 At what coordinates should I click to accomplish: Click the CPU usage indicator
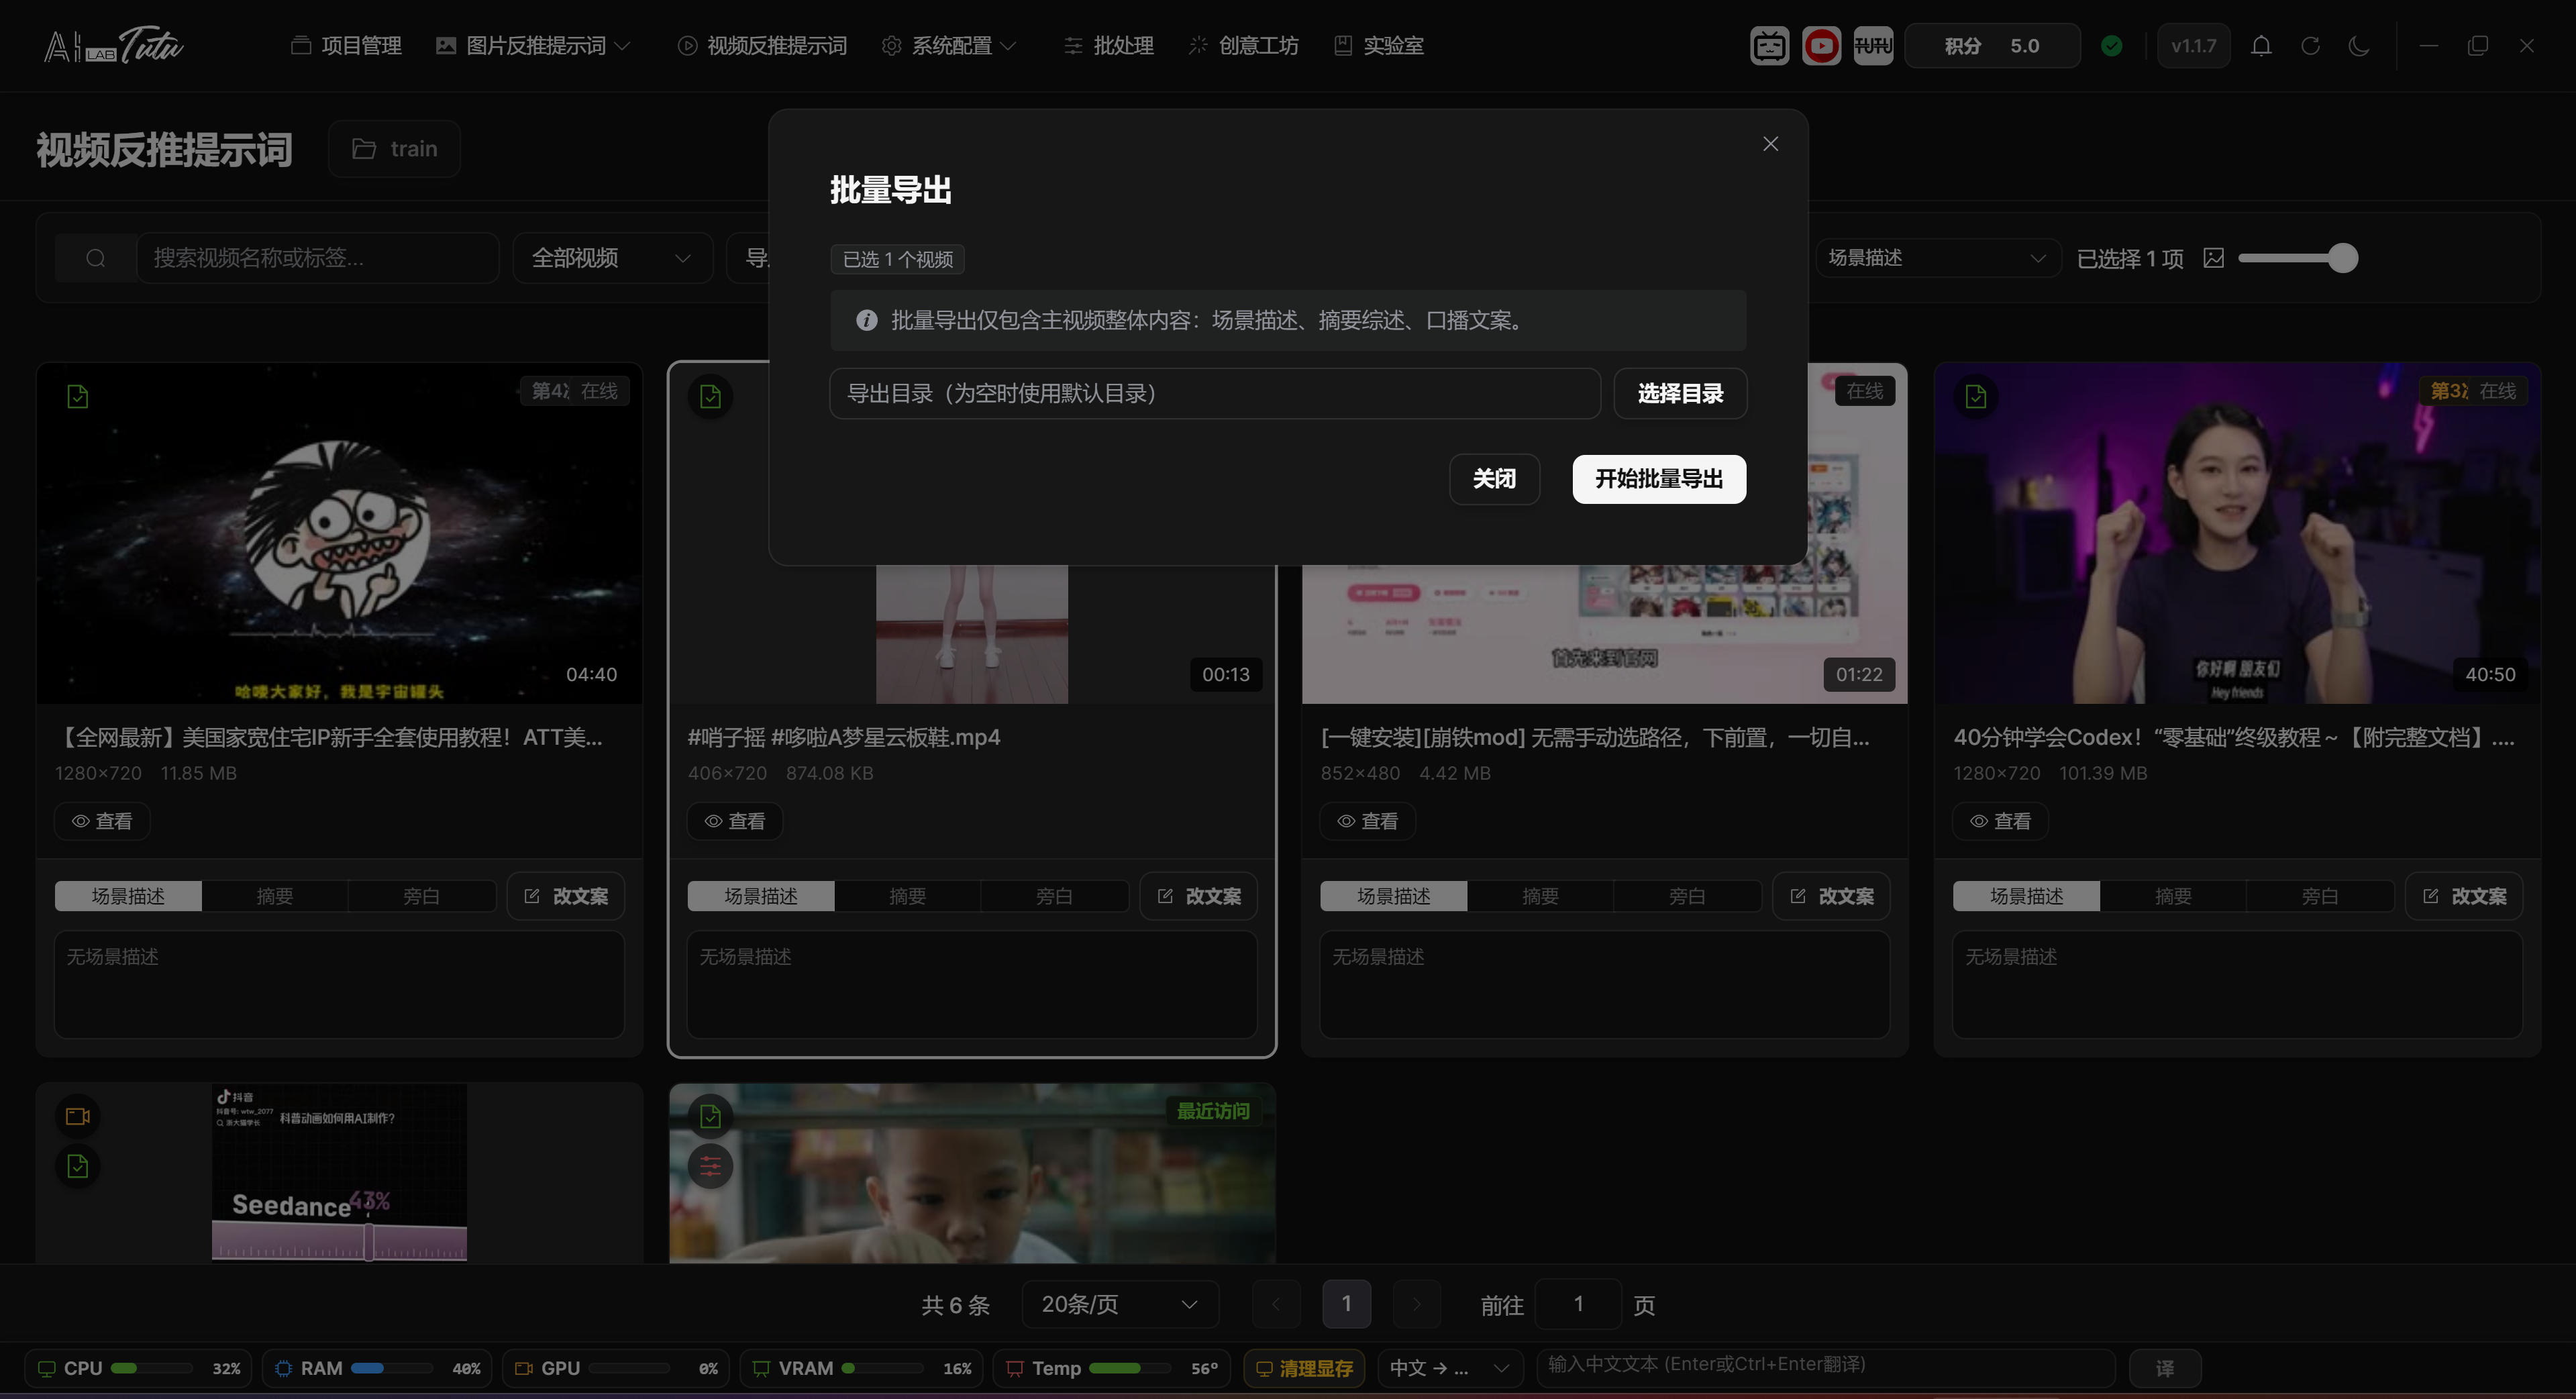coord(139,1368)
